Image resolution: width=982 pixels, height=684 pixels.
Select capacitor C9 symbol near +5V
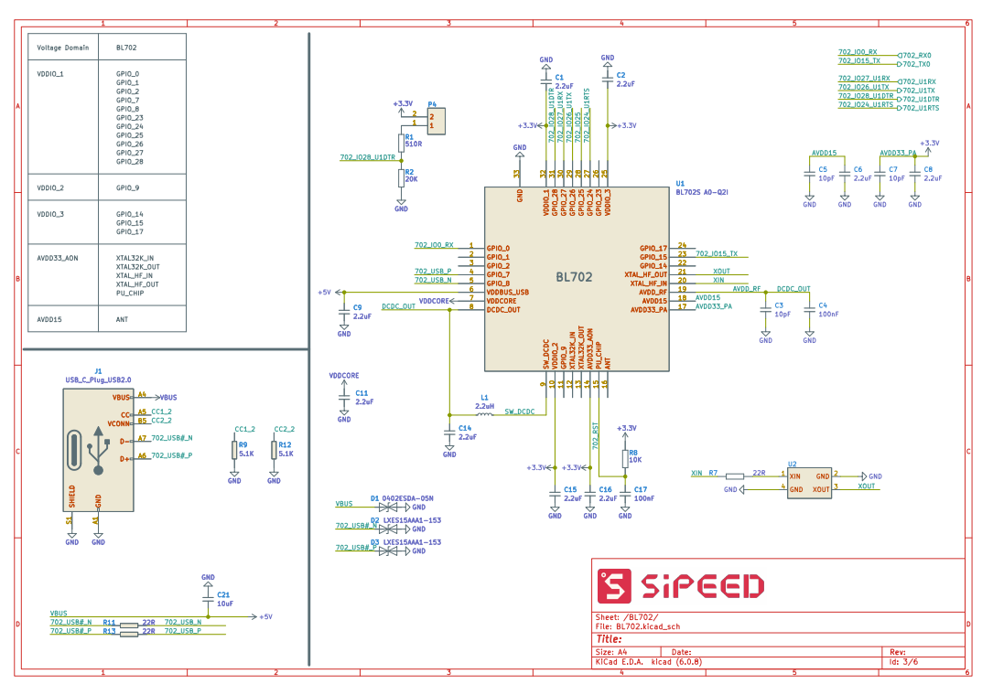tap(344, 312)
